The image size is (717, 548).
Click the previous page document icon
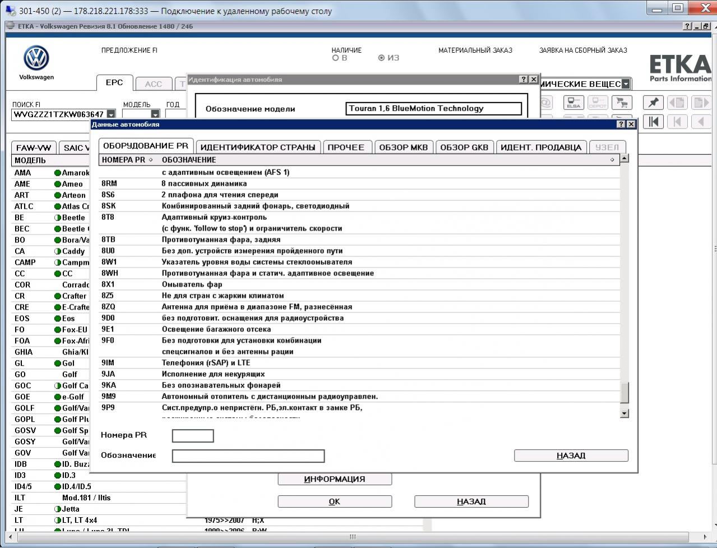tap(677, 103)
